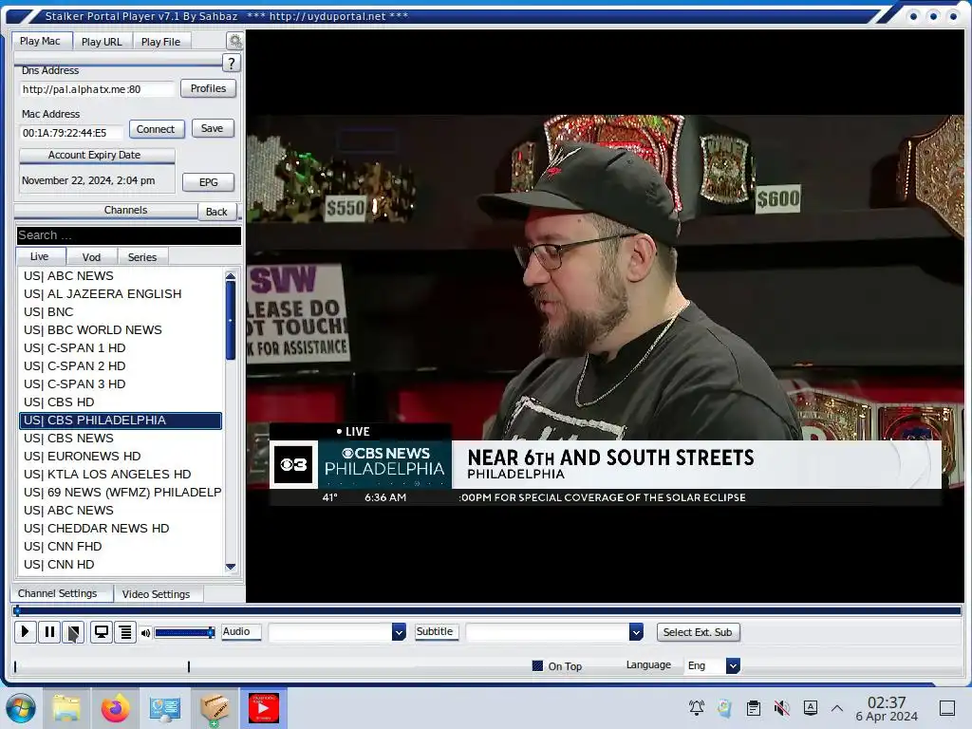Image resolution: width=972 pixels, height=729 pixels.
Task: Enable the On Top checkbox
Action: coord(537,665)
